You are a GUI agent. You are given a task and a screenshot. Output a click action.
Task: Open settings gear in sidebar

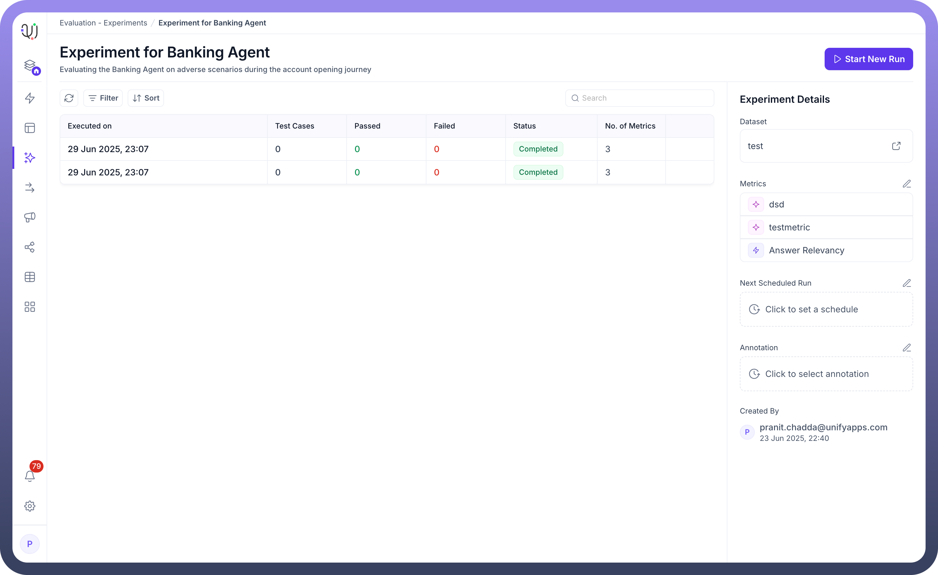point(30,506)
